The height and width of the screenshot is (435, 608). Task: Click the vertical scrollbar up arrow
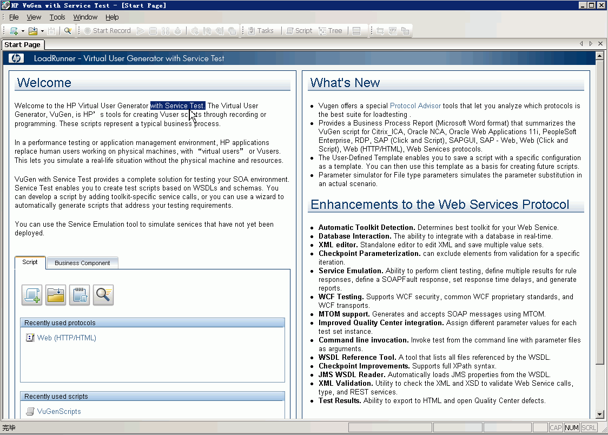coord(600,56)
